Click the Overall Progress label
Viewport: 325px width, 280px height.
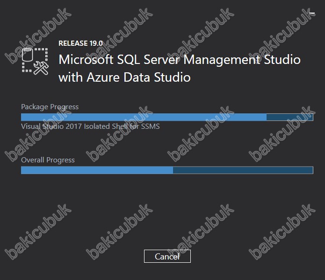pos(48,160)
